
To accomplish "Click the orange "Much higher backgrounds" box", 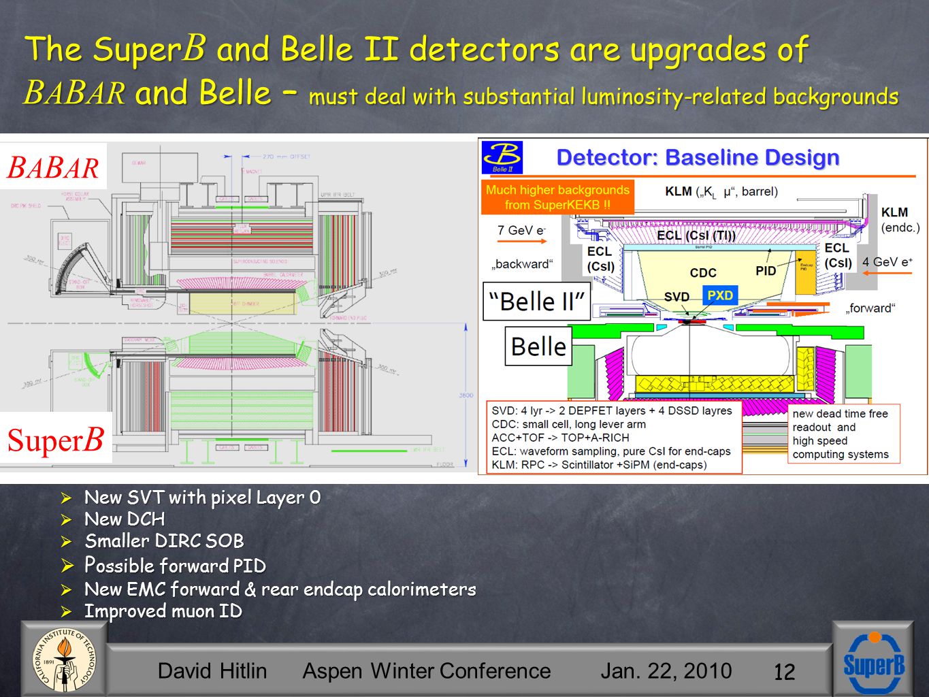I will click(557, 197).
